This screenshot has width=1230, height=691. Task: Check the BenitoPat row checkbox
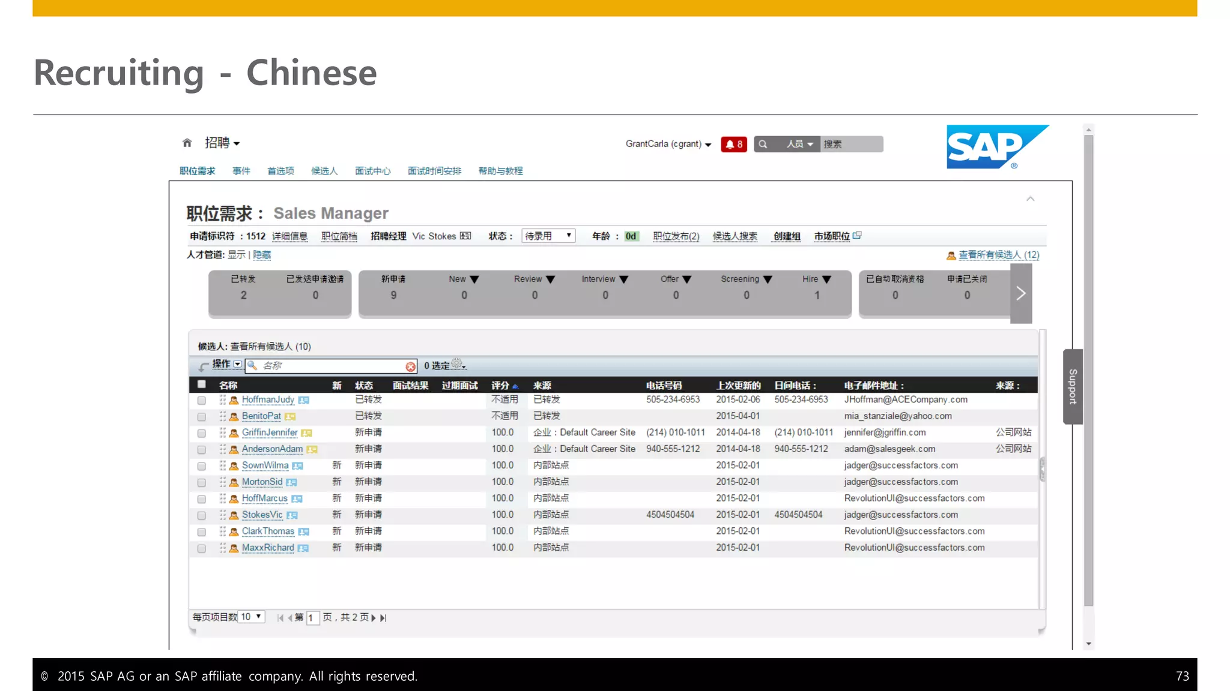(x=202, y=417)
